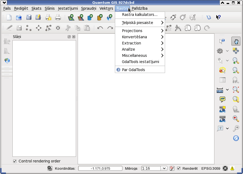Image resolution: width=243 pixels, height=174 pixels.
Task: Open the Palīdzība menu
Action: (x=139, y=8)
